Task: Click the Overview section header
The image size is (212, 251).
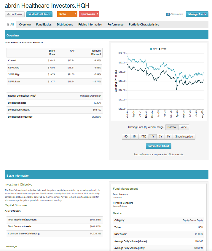Action: tap(106, 35)
